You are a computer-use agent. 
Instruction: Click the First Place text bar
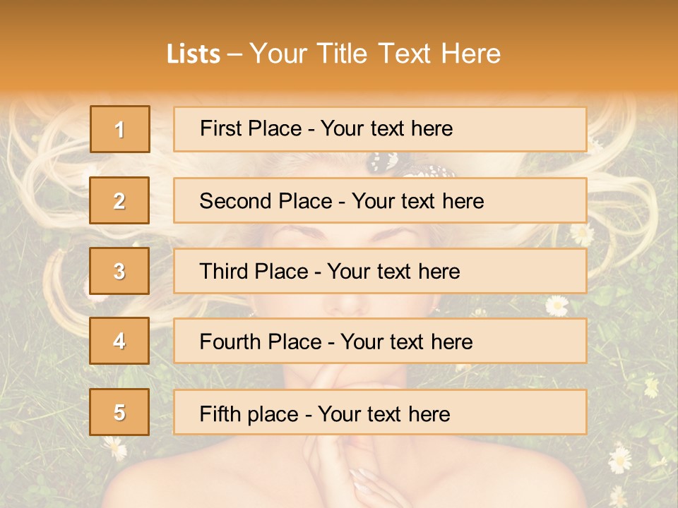click(x=380, y=129)
